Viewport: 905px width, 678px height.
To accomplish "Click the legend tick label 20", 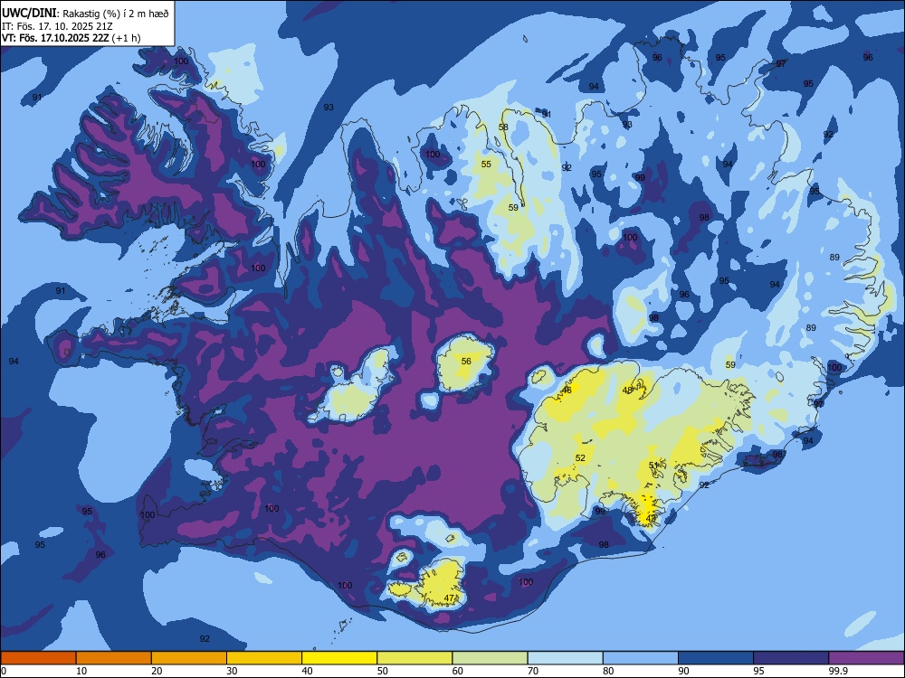I will 157,671.
